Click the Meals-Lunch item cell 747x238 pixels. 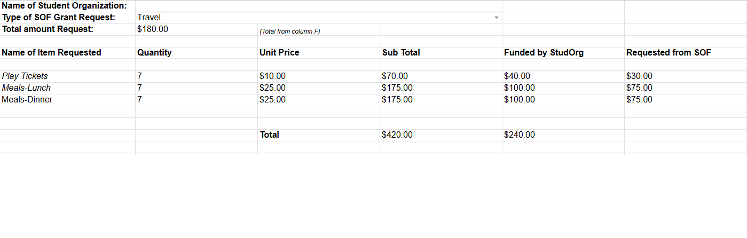(x=68, y=88)
